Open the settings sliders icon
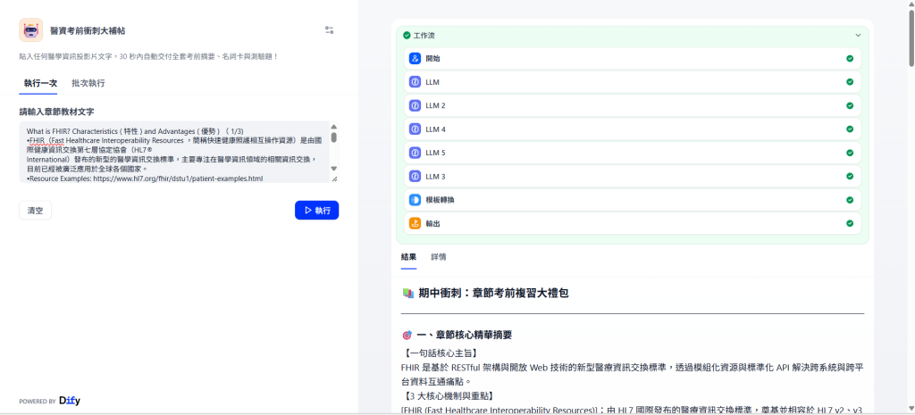The height and width of the screenshot is (415, 915). coord(329,30)
